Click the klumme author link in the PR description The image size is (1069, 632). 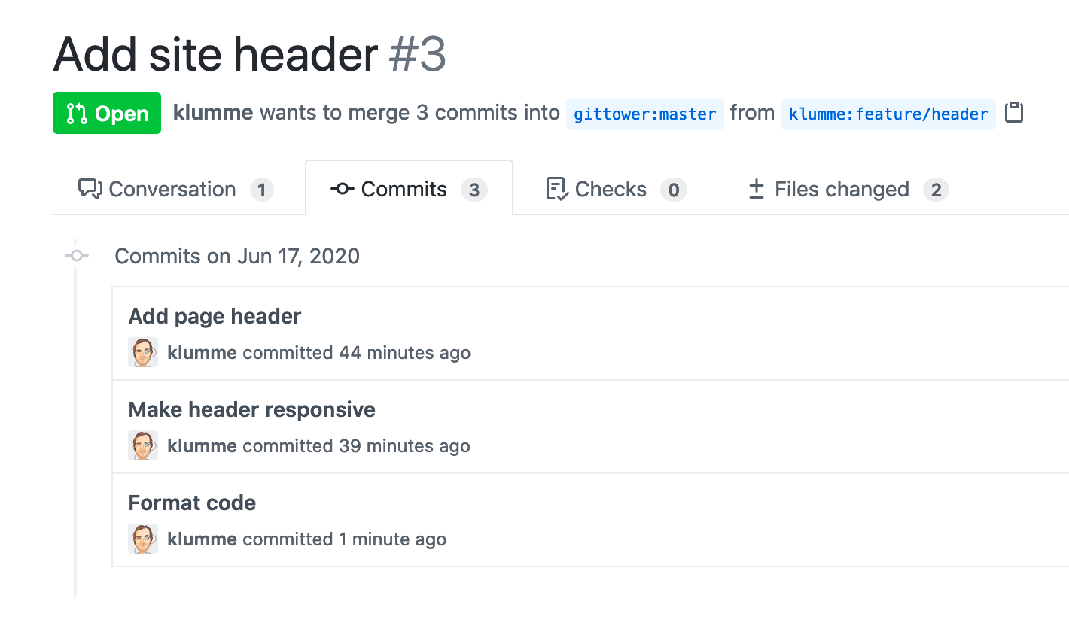click(213, 113)
